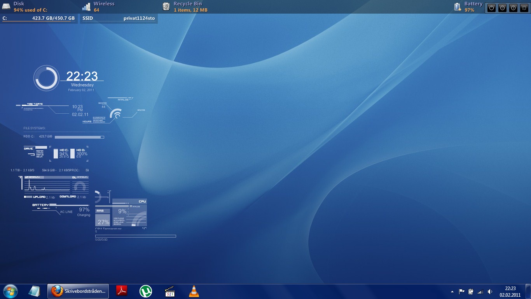Click the "02.02.11" date in time widget

coord(80,115)
